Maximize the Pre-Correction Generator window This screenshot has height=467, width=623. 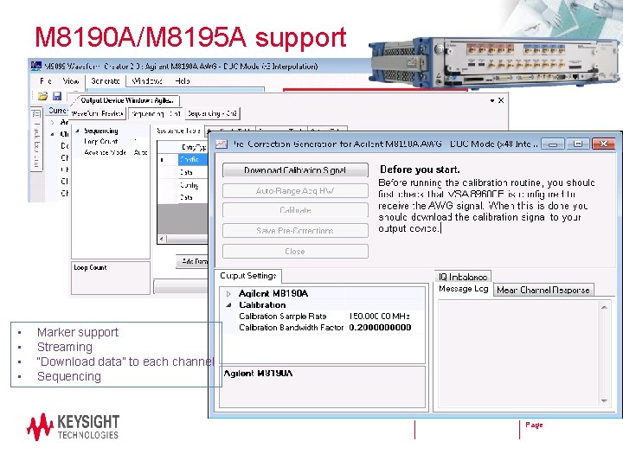pos(578,144)
